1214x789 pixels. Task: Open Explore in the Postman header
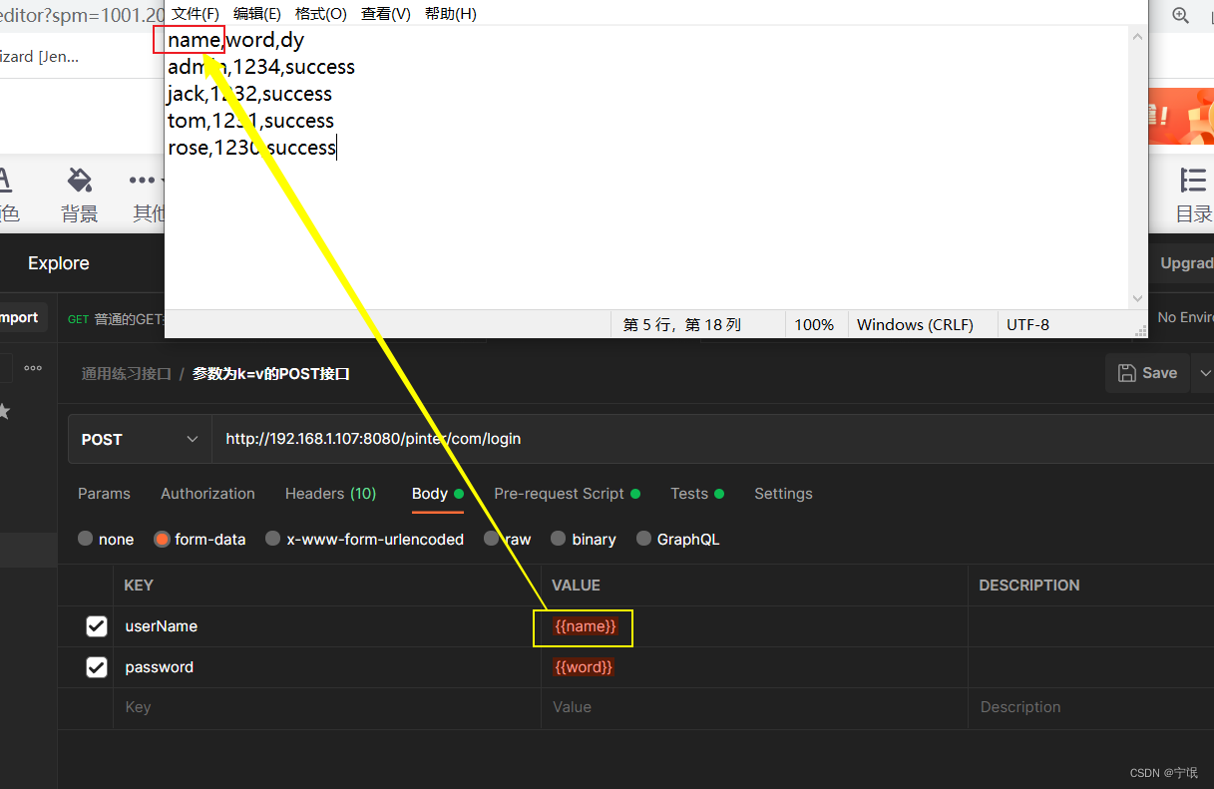pyautogui.click(x=58, y=263)
